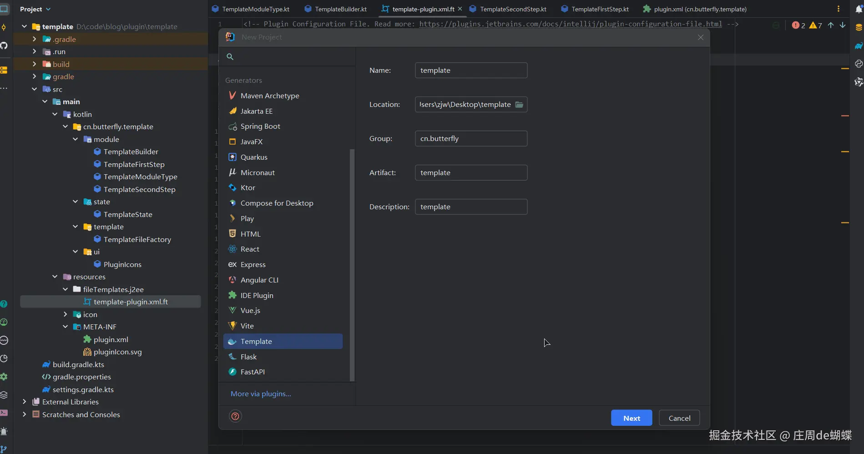This screenshot has width=864, height=454.
Task: Collapse the module package
Action: [75, 139]
